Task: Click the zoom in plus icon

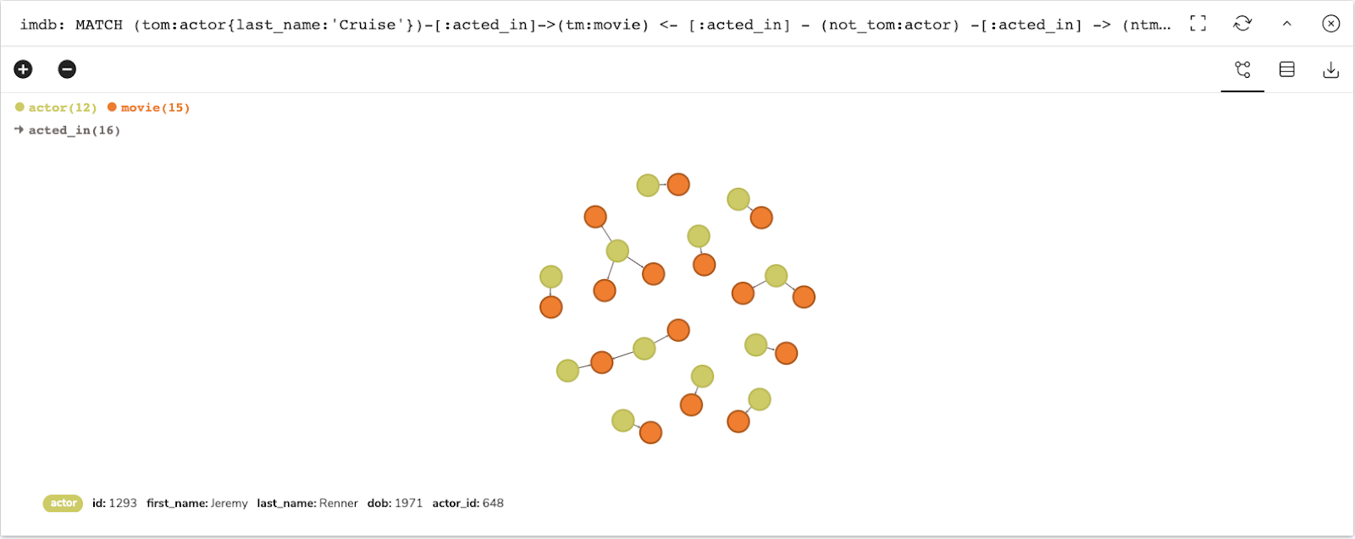Action: coord(23,69)
